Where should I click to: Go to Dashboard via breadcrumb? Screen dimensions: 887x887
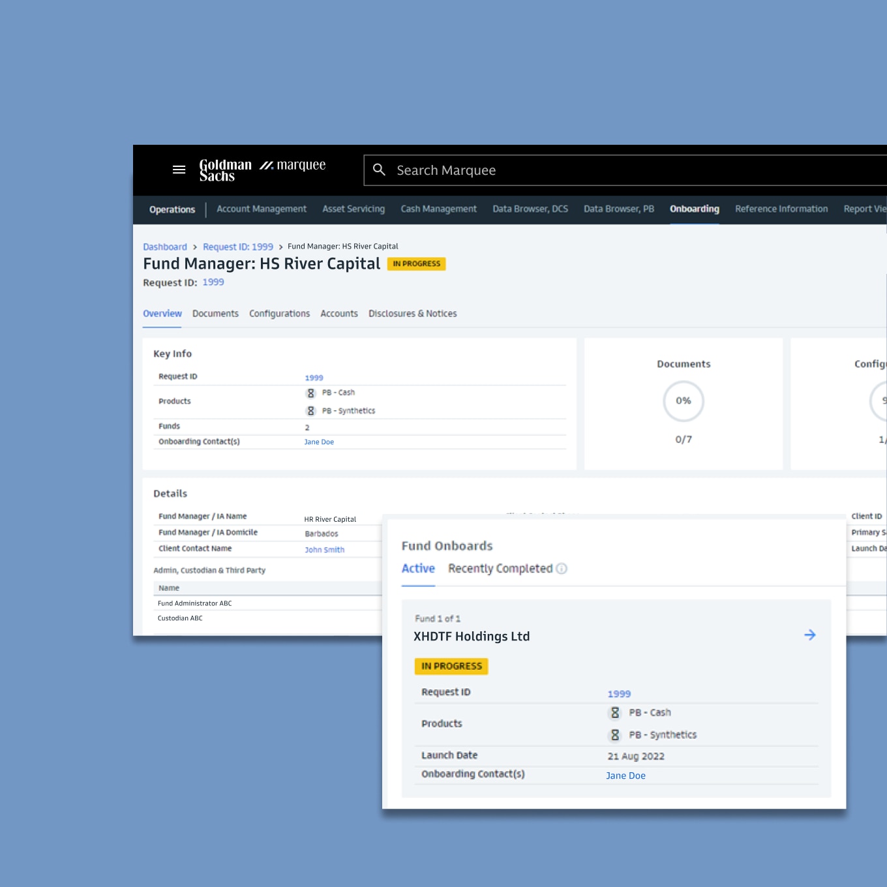pyautogui.click(x=165, y=247)
